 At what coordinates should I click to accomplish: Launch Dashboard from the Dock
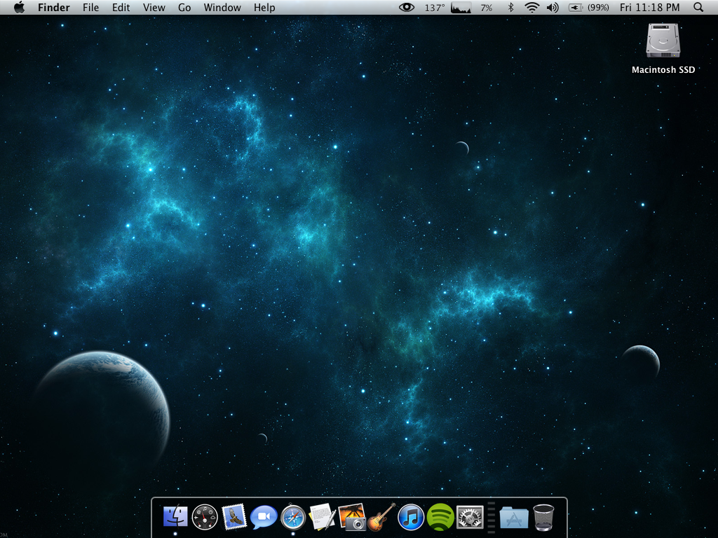coord(205,517)
